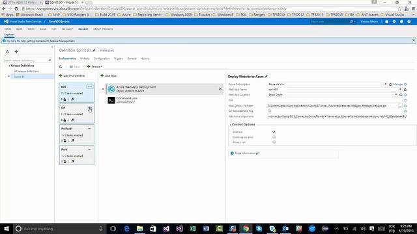
Task: Click Add tasks button
Action: pyautogui.click(x=109, y=76)
